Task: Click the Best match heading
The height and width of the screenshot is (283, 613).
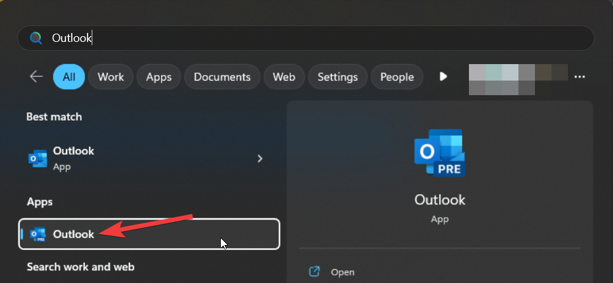Action: [54, 117]
